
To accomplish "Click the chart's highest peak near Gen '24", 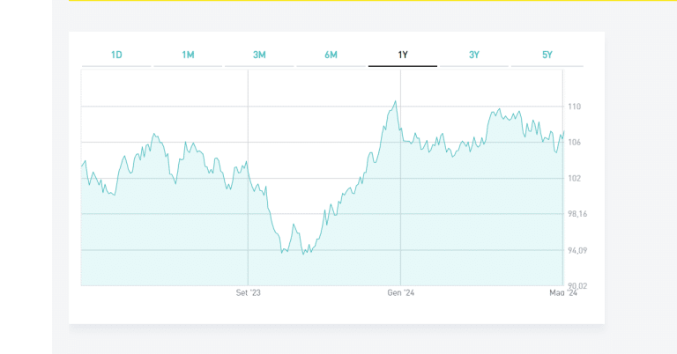I will tap(396, 101).
